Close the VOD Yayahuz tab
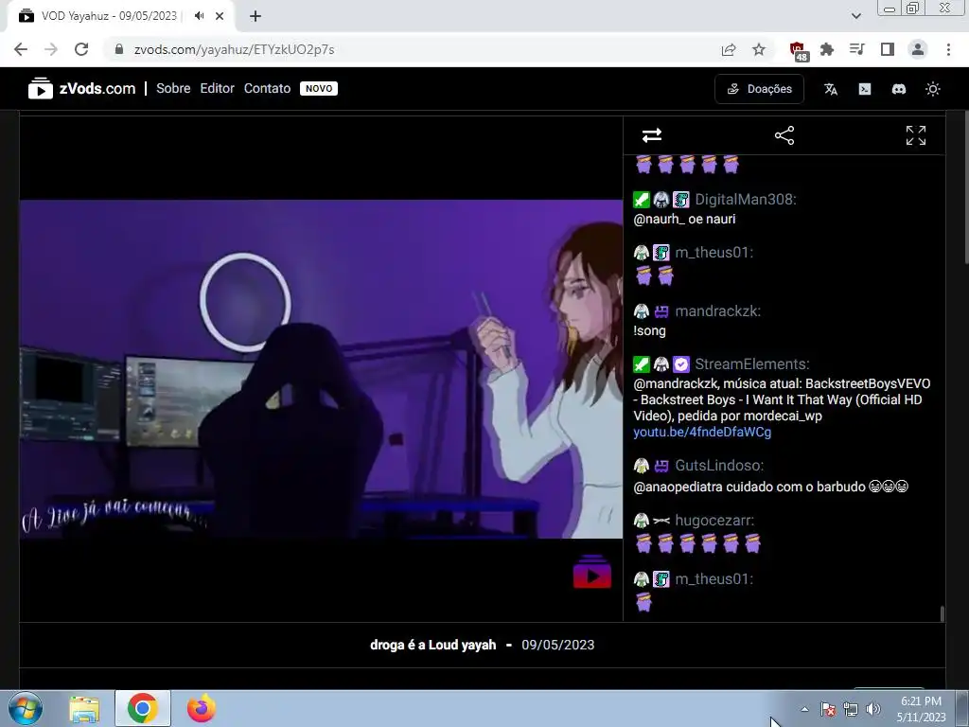 click(x=220, y=16)
